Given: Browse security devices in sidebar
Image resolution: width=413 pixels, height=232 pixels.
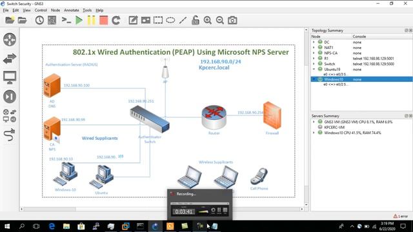Looking at the screenshot, I should (10, 97).
